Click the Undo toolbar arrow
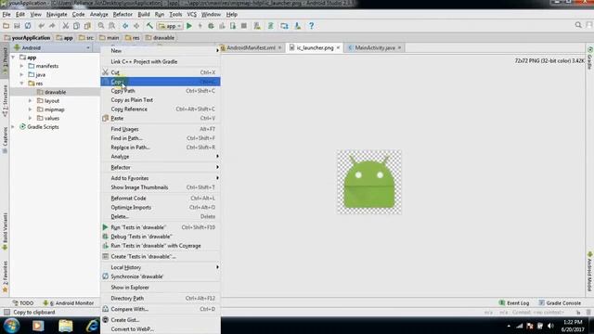 pos(41,26)
